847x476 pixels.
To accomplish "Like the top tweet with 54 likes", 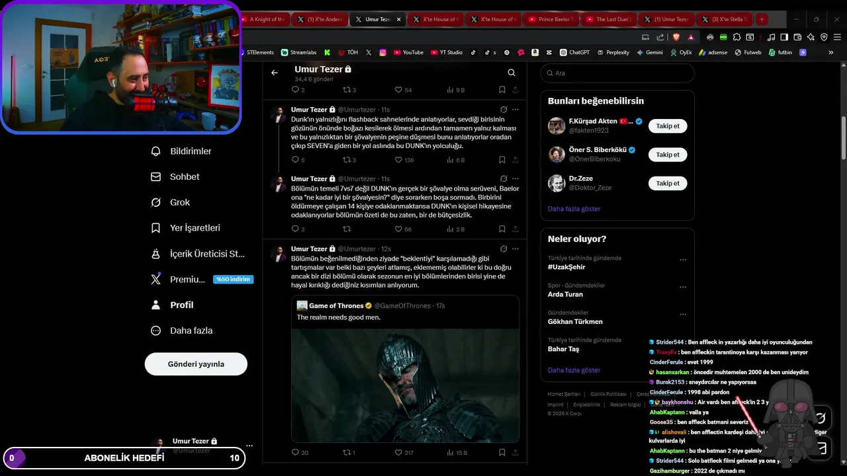I will point(403,90).
